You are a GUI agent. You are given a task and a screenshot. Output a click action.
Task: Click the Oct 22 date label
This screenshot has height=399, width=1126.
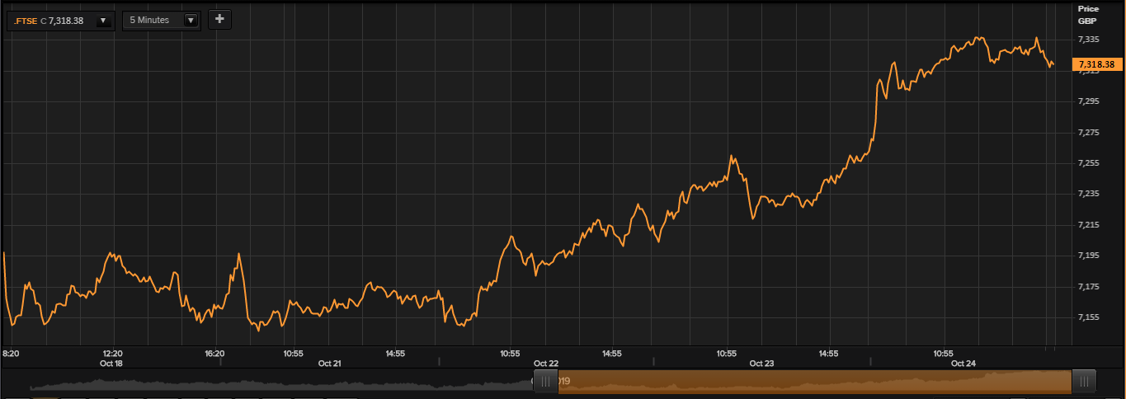[x=546, y=364]
